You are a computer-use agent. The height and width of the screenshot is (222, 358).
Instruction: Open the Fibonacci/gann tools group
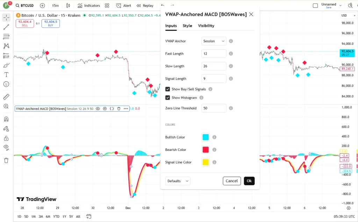(x=6, y=36)
